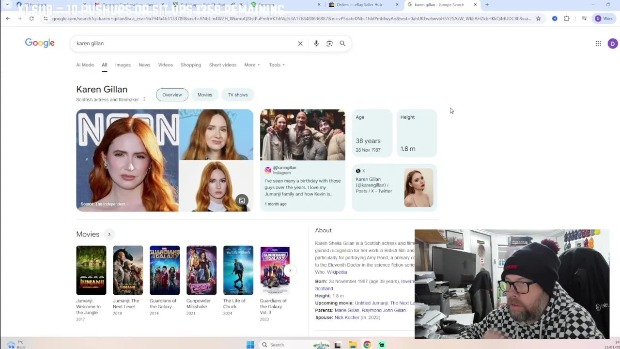Screen dimensions: 620x349
Task: Go to the Google logo homepage
Action: [40, 43]
